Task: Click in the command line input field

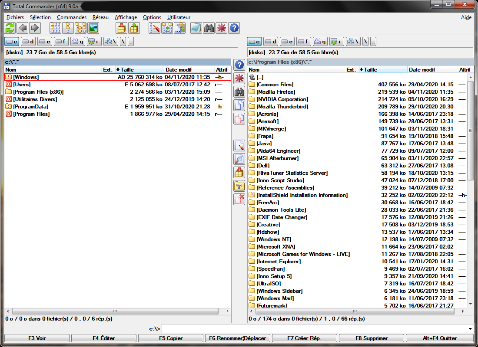Action: (x=314, y=329)
